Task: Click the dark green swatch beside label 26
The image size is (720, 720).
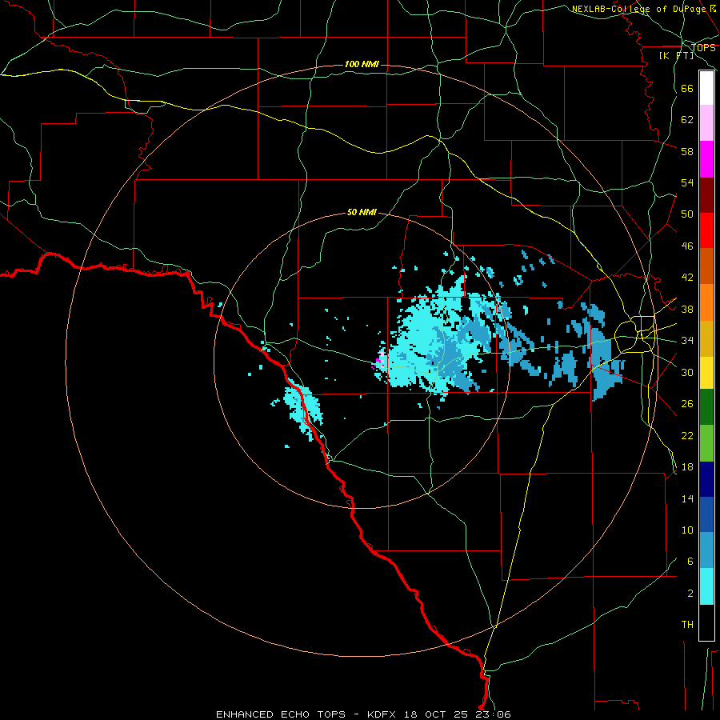Action: 706,407
